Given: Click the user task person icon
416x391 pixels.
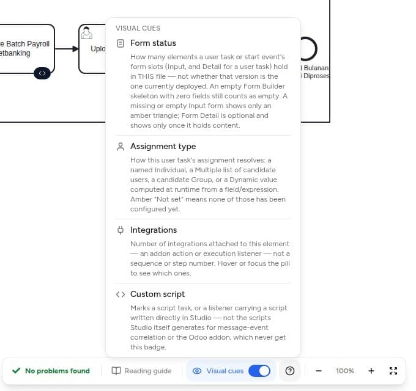Looking at the screenshot, I should tap(86, 33).
